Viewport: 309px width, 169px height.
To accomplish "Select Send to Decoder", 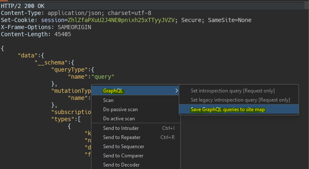I will click(121, 165).
